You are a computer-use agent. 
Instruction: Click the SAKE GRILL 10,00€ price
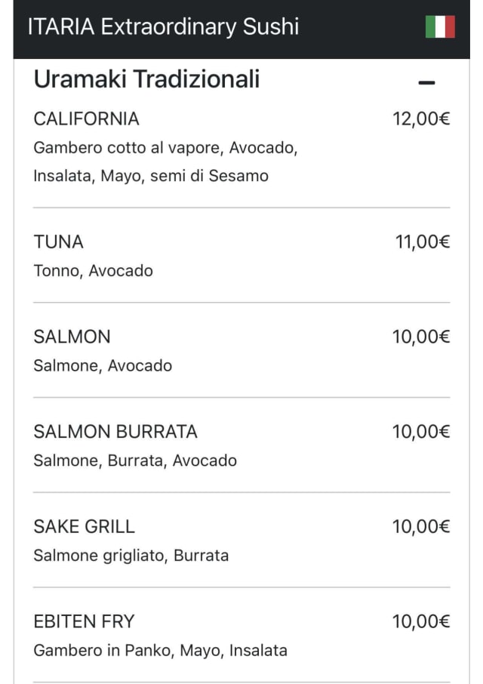tap(421, 527)
